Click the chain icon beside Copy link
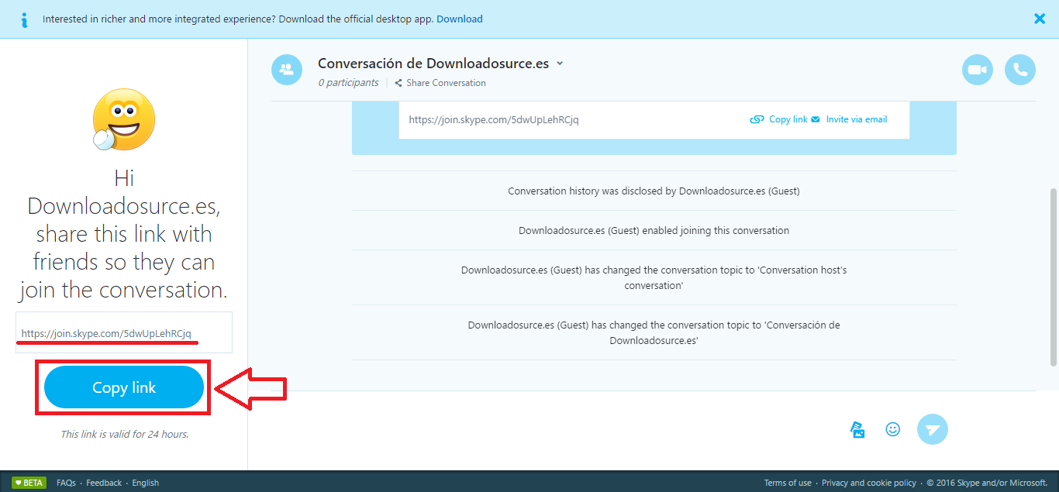The height and width of the screenshot is (492, 1059). click(757, 119)
